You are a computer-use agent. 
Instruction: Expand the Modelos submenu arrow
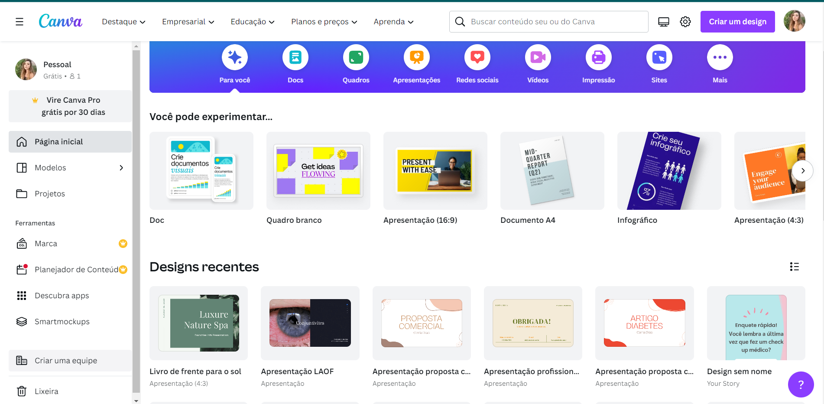click(x=121, y=168)
